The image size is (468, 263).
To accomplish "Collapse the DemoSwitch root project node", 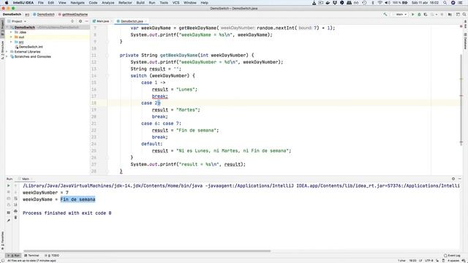I will click(7, 27).
